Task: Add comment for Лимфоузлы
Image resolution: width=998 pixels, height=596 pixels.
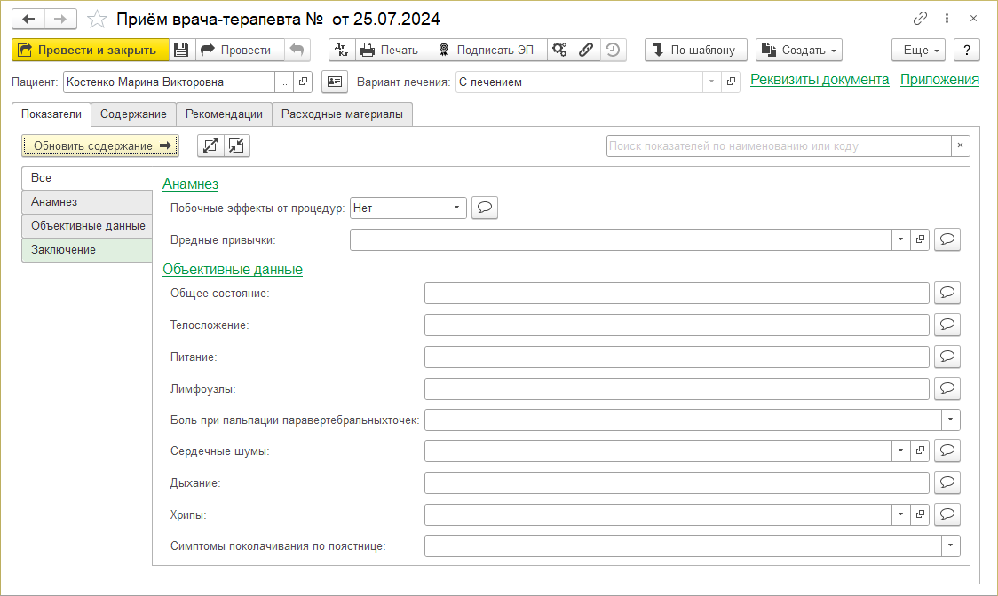Action: tap(947, 388)
